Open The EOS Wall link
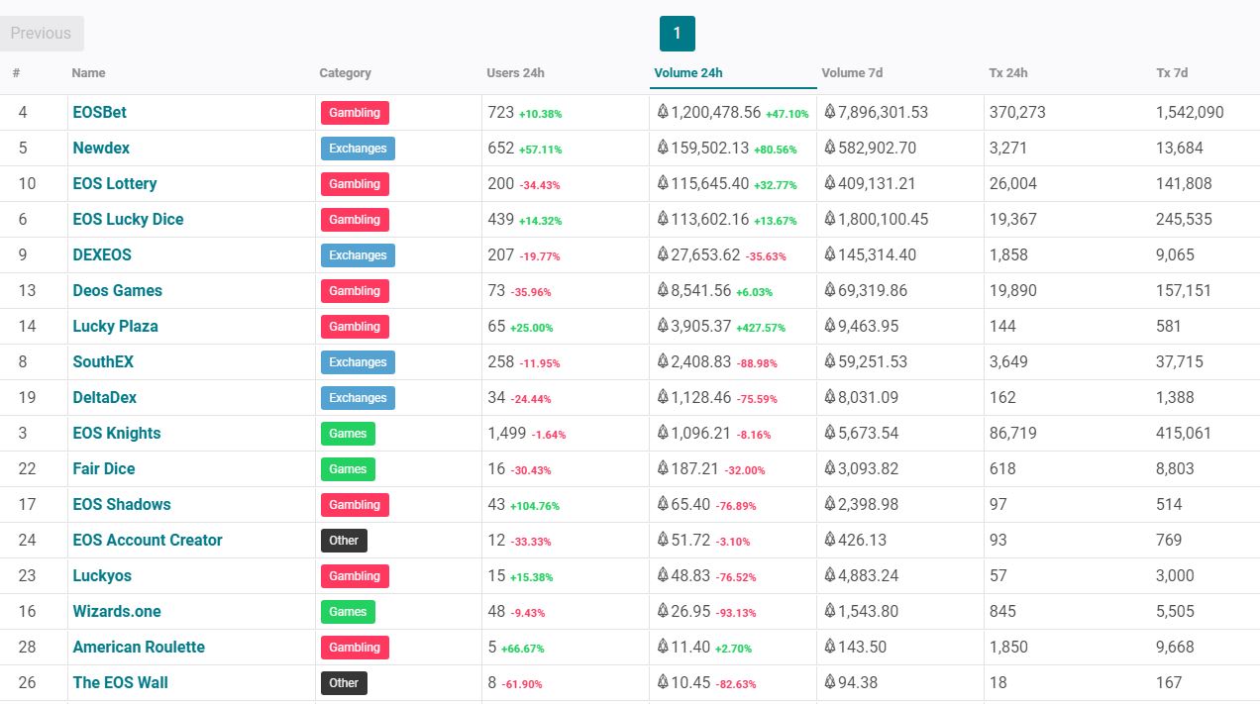The width and height of the screenshot is (1260, 704). point(121,683)
